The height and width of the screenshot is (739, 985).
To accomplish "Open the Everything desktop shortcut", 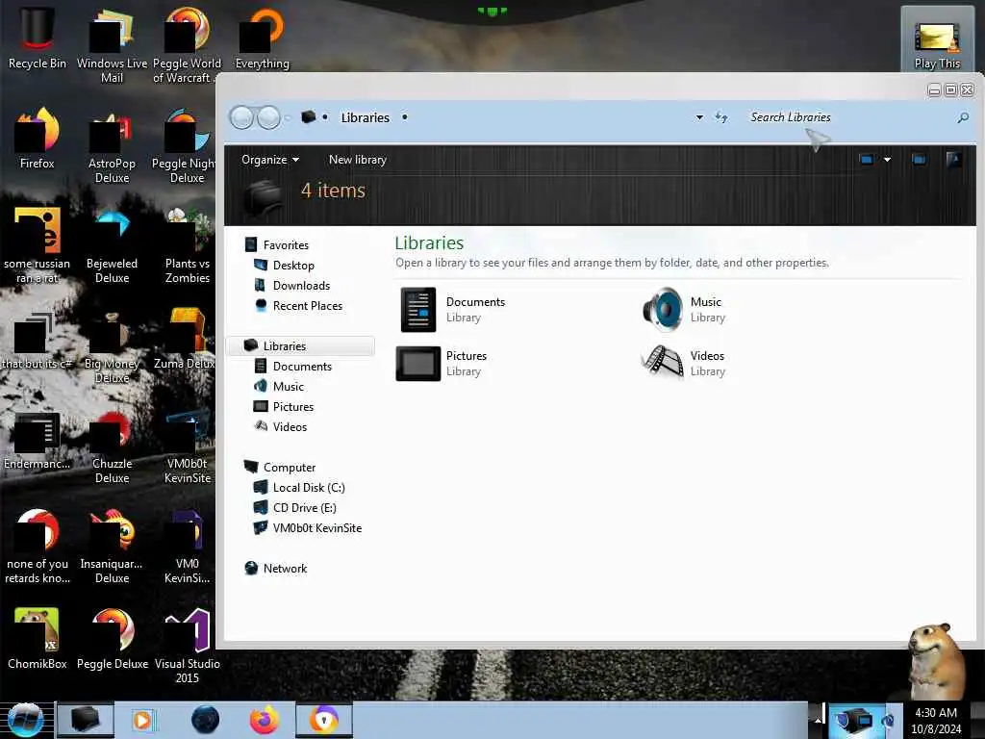I will 262,38.
